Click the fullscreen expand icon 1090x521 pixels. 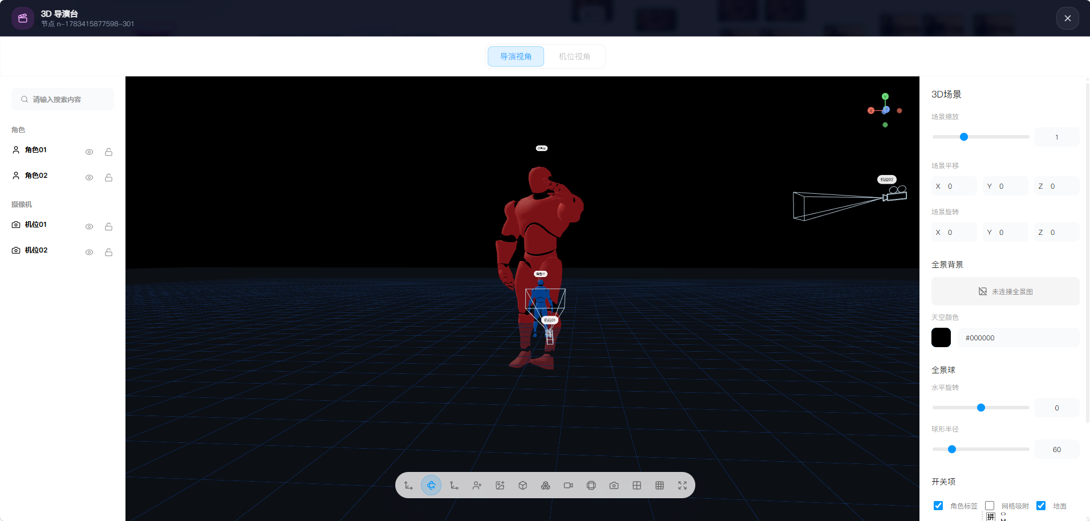[682, 486]
